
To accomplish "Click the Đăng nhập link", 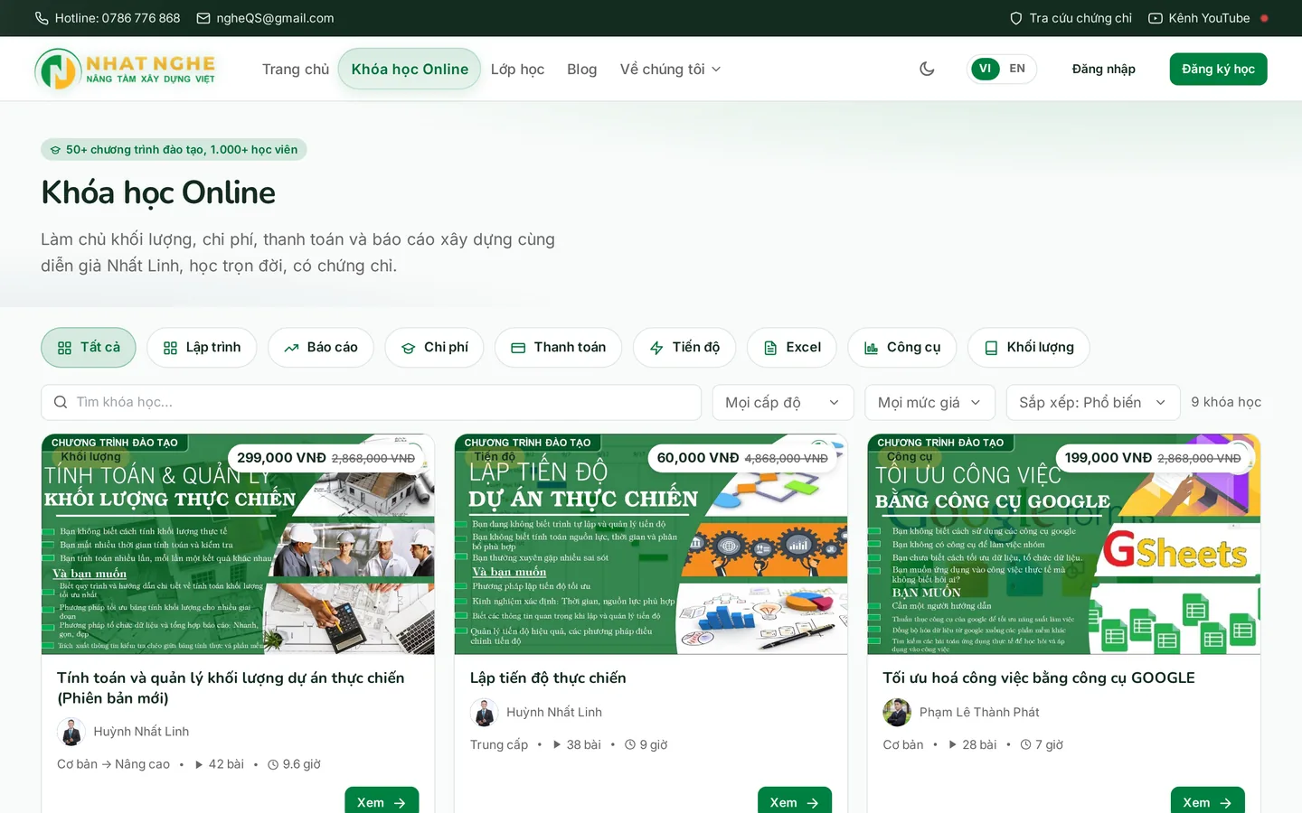I will tap(1103, 69).
